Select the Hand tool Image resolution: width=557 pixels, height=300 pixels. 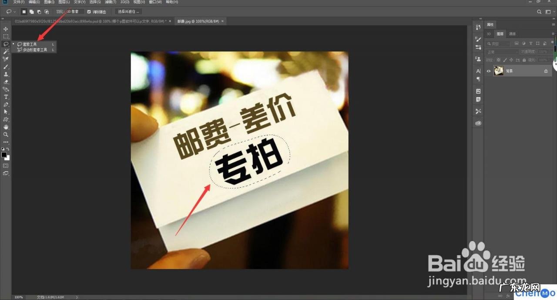pyautogui.click(x=6, y=127)
